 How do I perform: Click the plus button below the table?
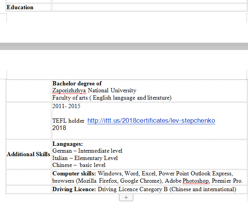126,197
